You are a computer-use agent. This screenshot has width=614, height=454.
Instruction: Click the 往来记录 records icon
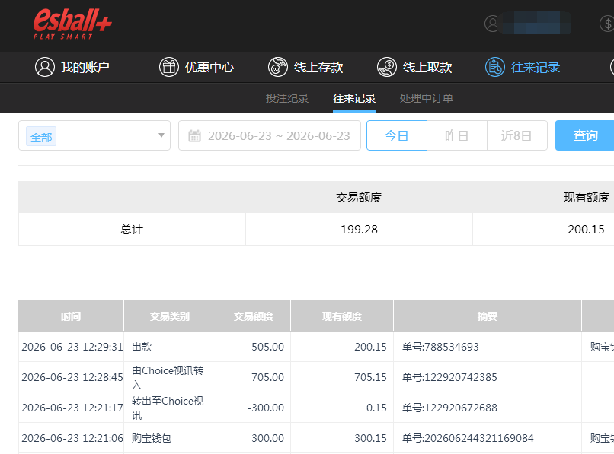[495, 67]
